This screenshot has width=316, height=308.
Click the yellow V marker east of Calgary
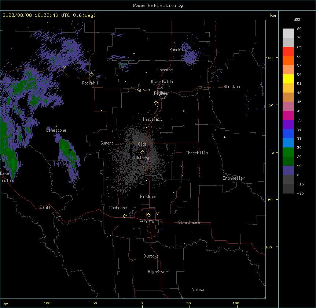coord(157,214)
